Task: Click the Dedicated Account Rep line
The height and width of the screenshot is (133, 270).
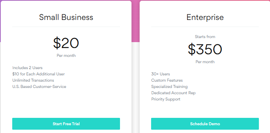Action: [x=173, y=93]
